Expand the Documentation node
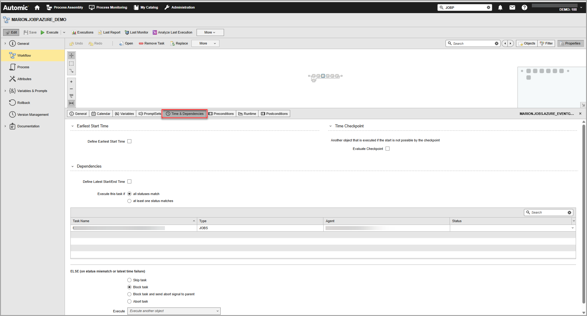Image resolution: width=587 pixels, height=316 pixels. 5,126
